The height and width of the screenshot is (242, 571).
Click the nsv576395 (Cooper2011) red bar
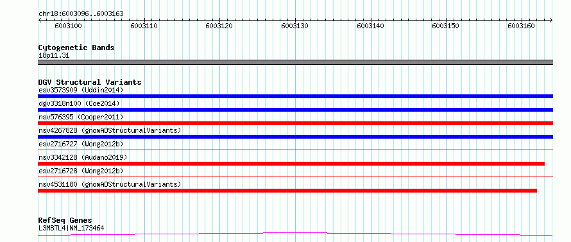pos(295,123)
